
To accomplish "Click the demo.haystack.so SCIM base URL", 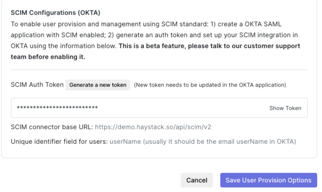I will pyautogui.click(x=153, y=127).
